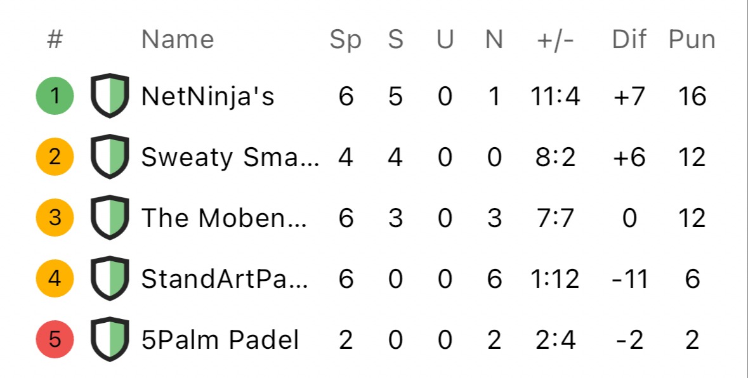Click the Pun column header
Viewport: 748px width, 378px height.
click(x=692, y=39)
